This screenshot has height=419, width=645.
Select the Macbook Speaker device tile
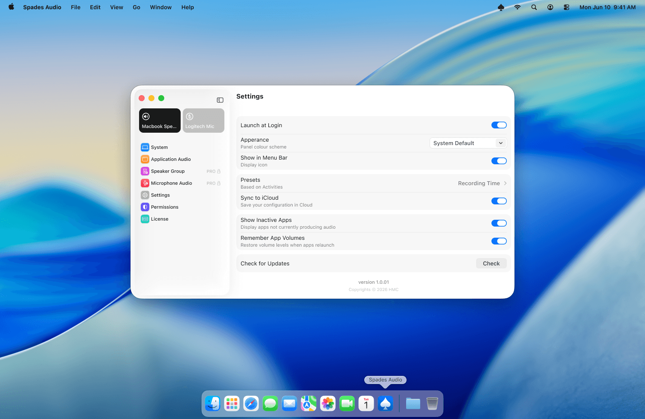[x=160, y=120]
